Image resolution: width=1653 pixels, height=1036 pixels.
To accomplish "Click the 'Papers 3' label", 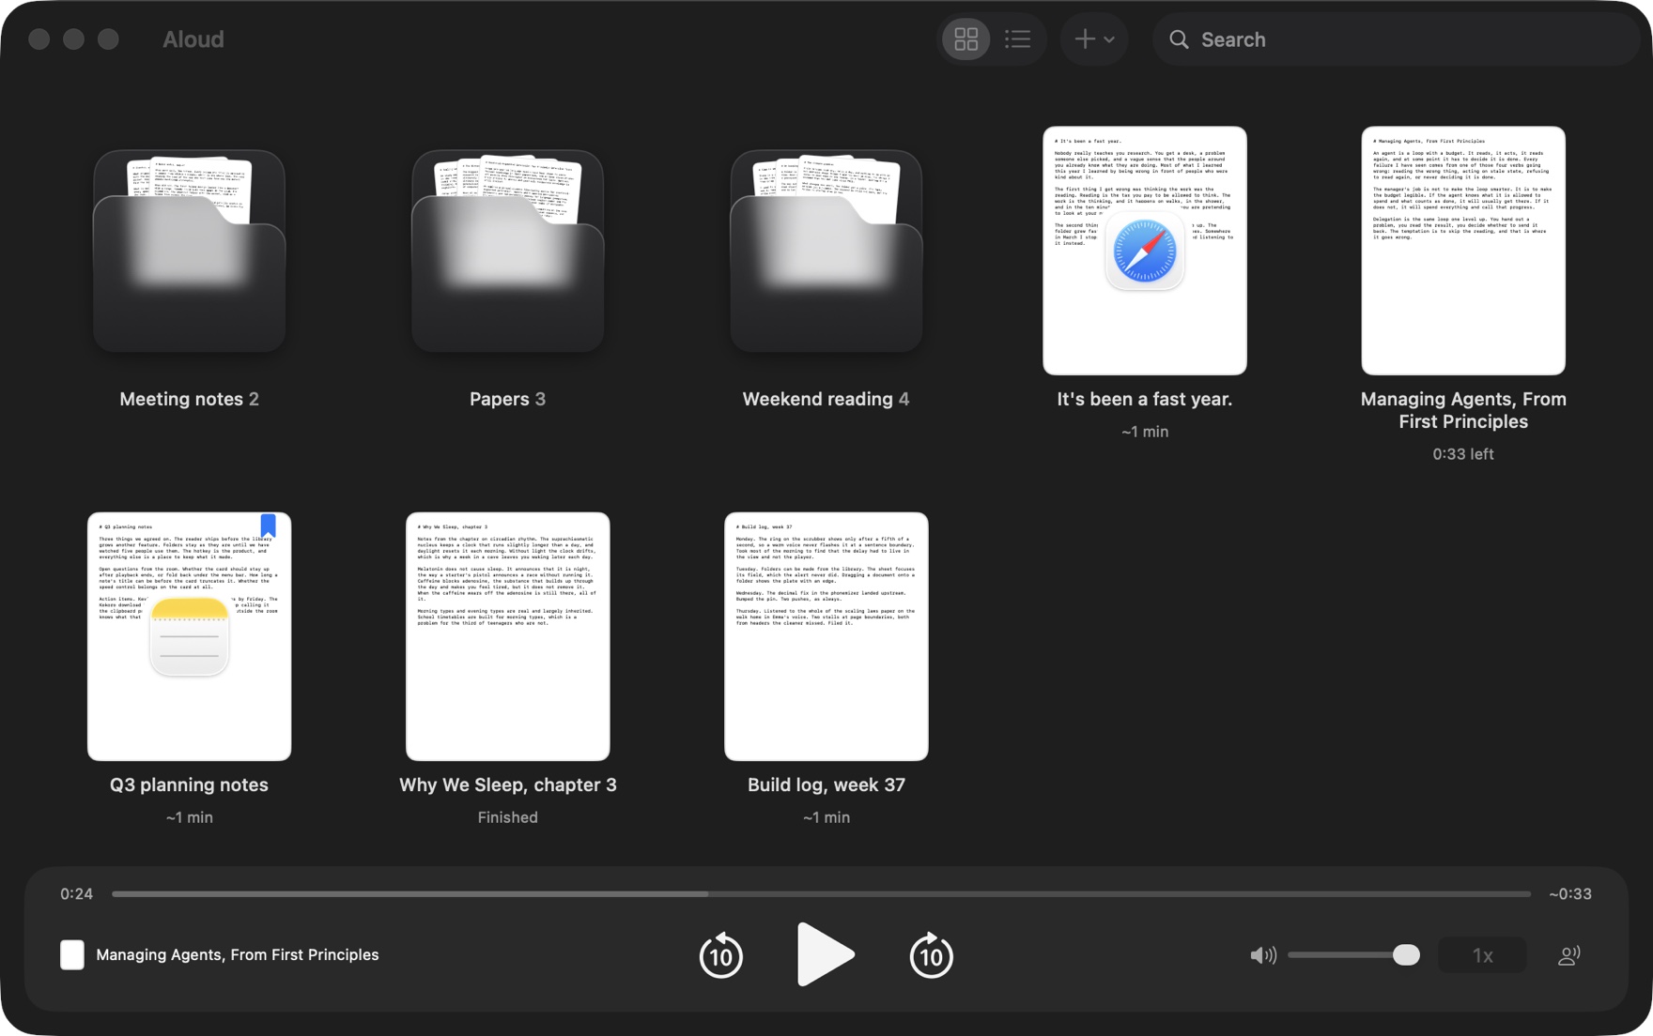I will tap(507, 399).
